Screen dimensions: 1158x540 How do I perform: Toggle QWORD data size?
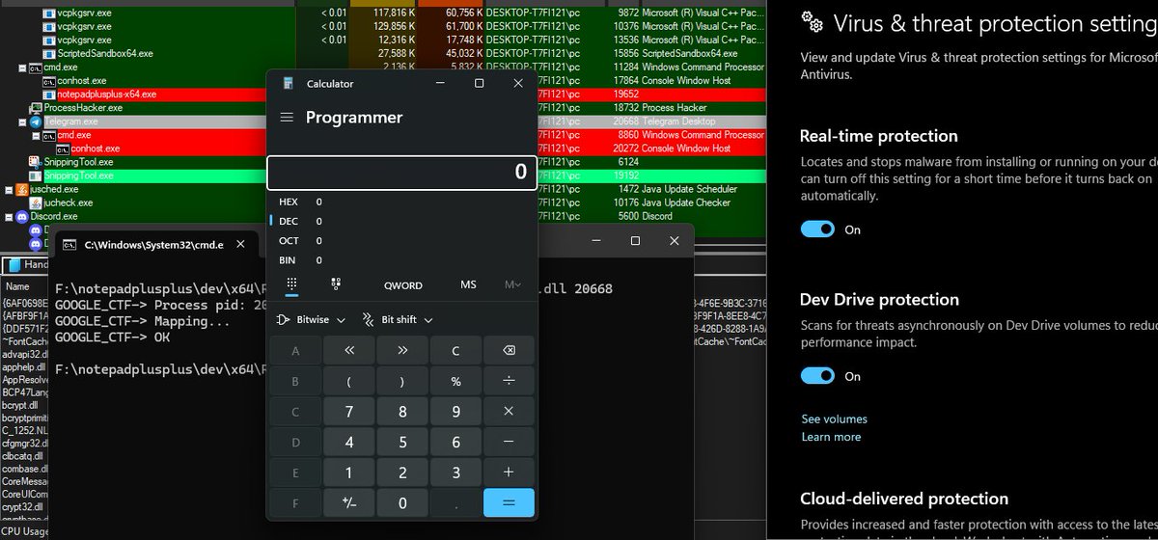[402, 284]
